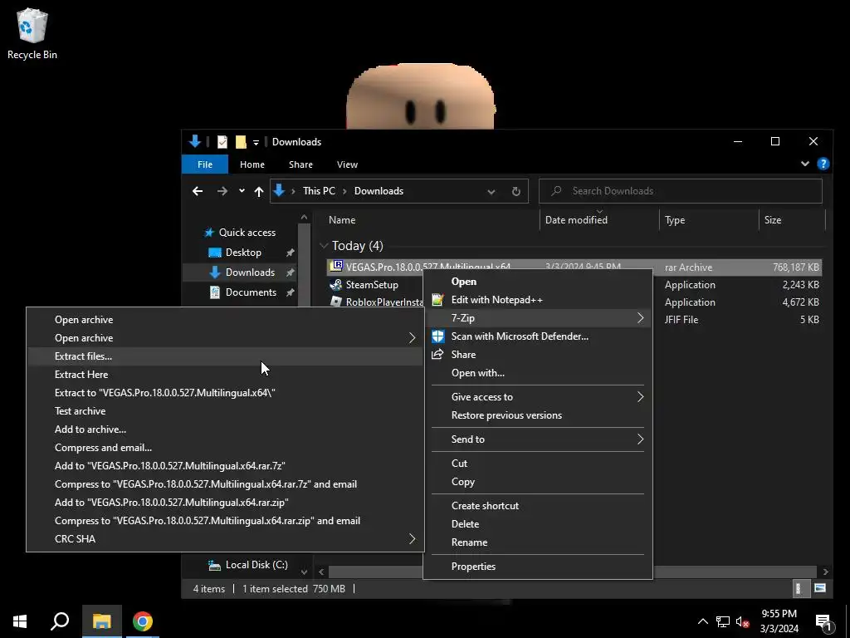Click the Explorer help question mark icon
Screen dimensions: 850x638
(x=823, y=164)
